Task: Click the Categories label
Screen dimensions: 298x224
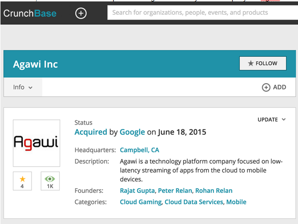Action: [x=91, y=202]
